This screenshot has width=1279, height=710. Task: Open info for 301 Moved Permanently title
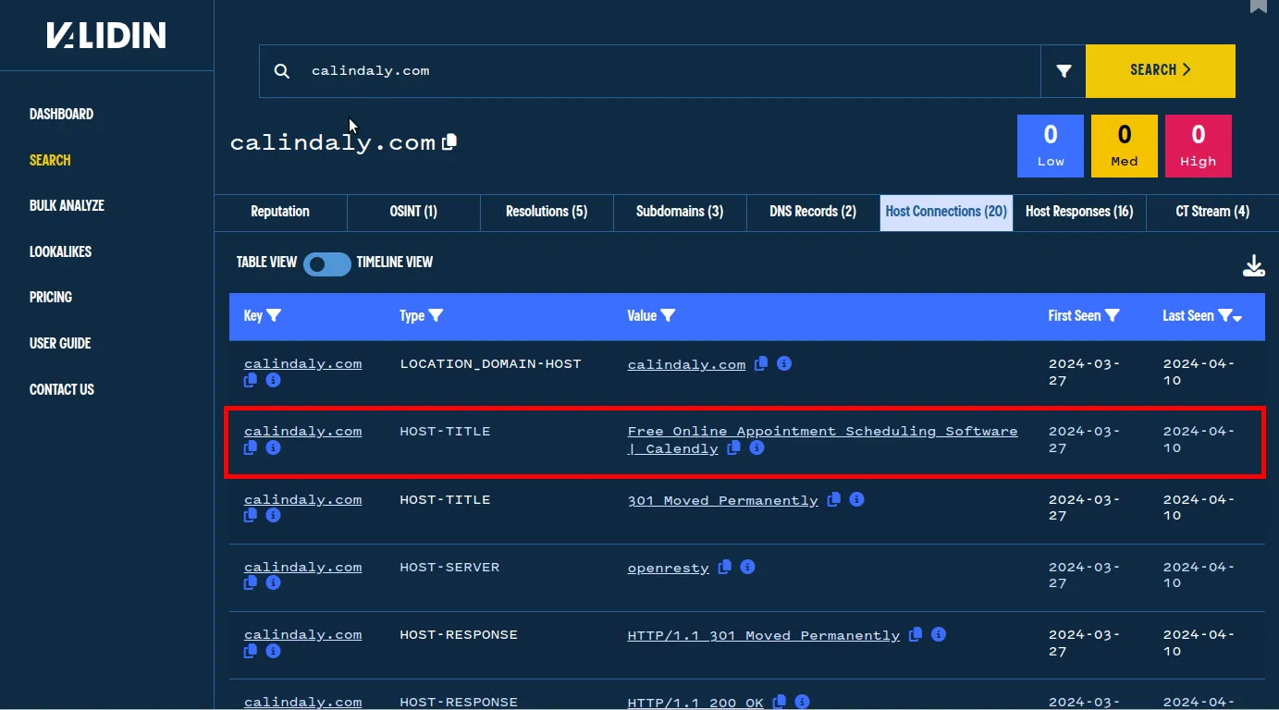(856, 499)
